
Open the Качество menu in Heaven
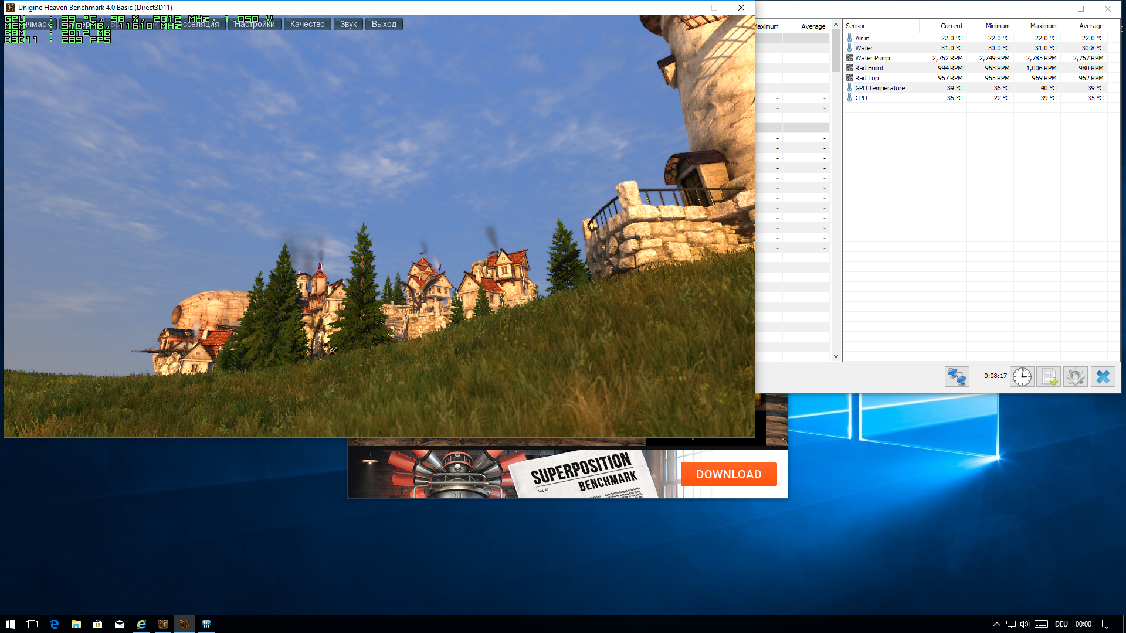(x=307, y=24)
